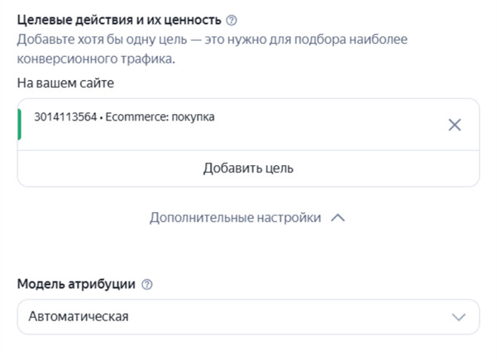Click the Добавить цель button
This screenshot has width=497, height=360.
coord(248,168)
